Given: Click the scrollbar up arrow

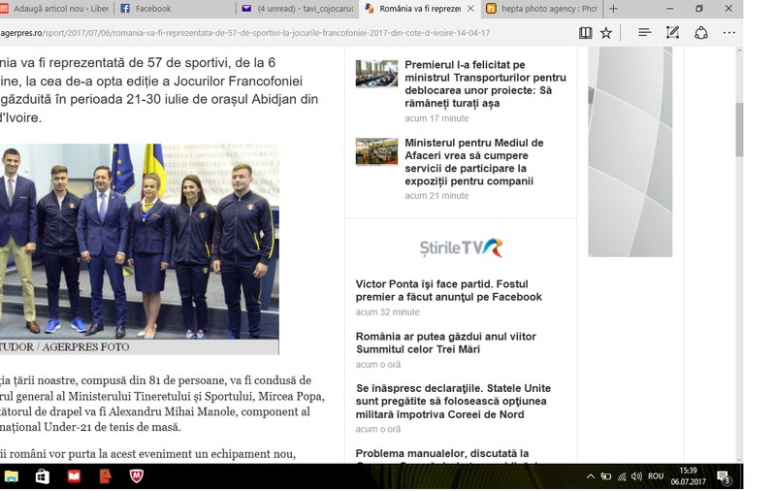Looking at the screenshot, I should click(739, 50).
